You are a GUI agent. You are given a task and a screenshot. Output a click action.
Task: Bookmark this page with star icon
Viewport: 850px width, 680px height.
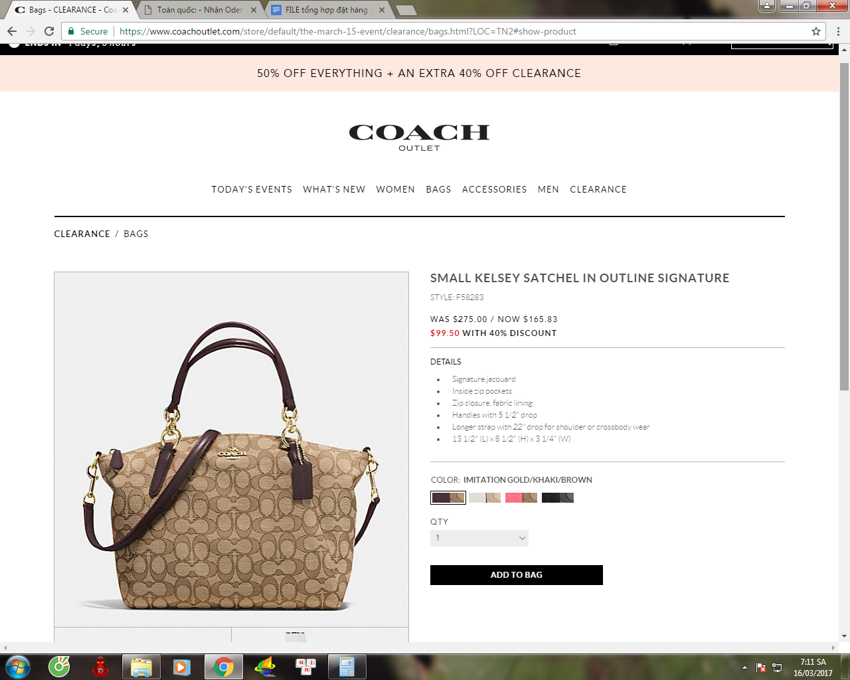pos(816,31)
